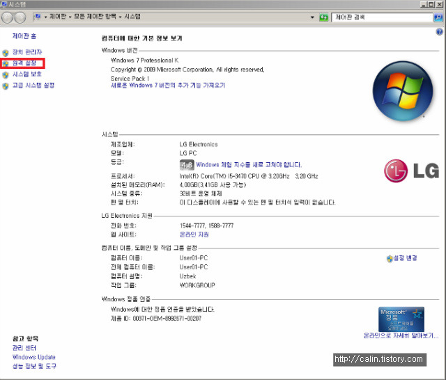The height and width of the screenshot is (380, 446).
Task: Open the 온라인 지원 website link
Action: coord(194,235)
